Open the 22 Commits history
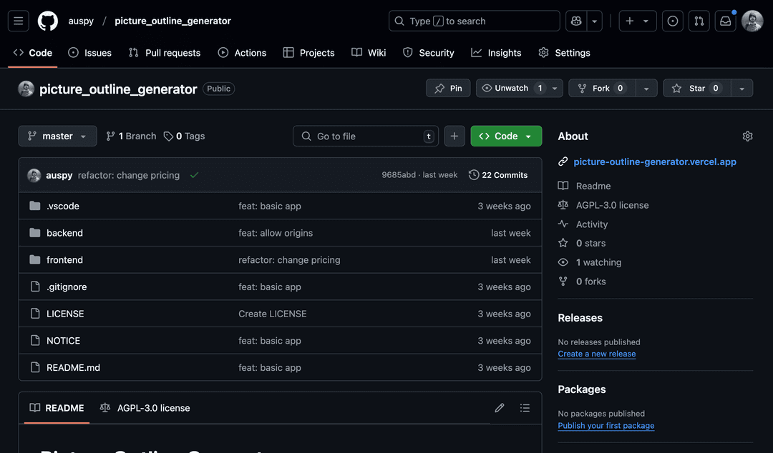The height and width of the screenshot is (453, 773). pyautogui.click(x=498, y=175)
